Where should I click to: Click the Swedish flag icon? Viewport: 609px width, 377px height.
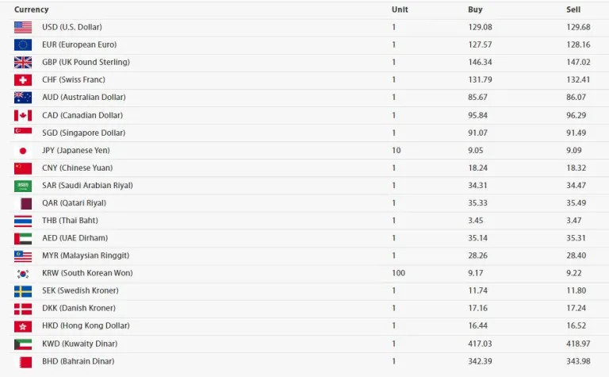pyautogui.click(x=23, y=291)
